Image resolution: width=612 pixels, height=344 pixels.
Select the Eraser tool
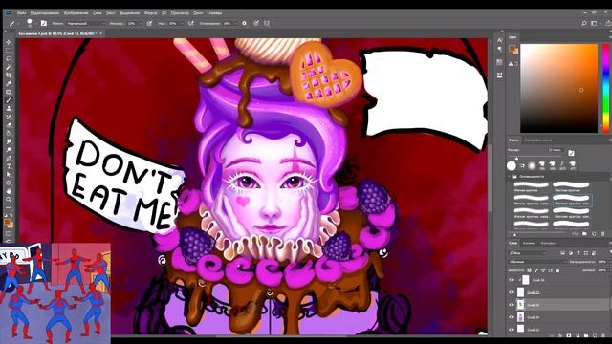point(9,125)
